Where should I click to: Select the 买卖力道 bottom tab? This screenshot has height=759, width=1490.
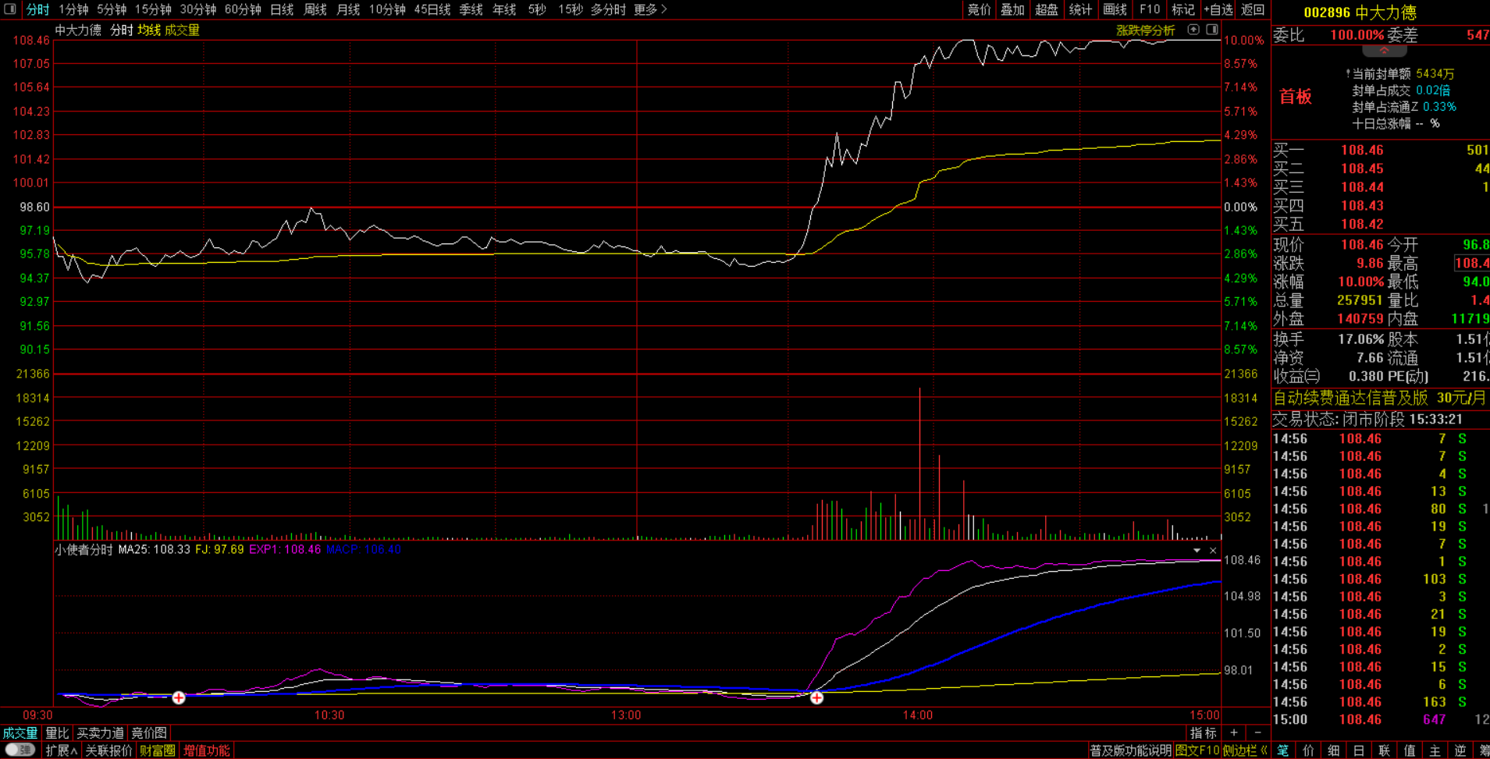tap(101, 733)
